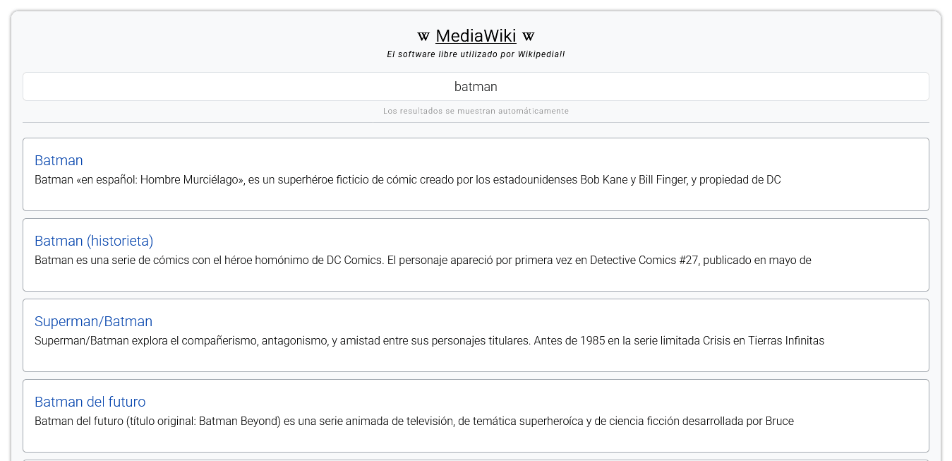Select the Batman (historieta) result card
The width and height of the screenshot is (952, 461).
tap(476, 255)
